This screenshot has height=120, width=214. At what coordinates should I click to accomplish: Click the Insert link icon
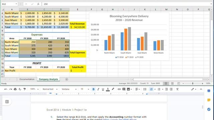(119, 89)
